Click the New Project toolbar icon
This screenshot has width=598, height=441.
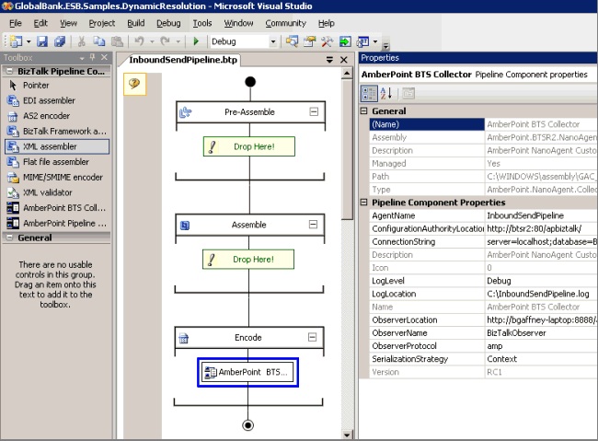pos(16,41)
